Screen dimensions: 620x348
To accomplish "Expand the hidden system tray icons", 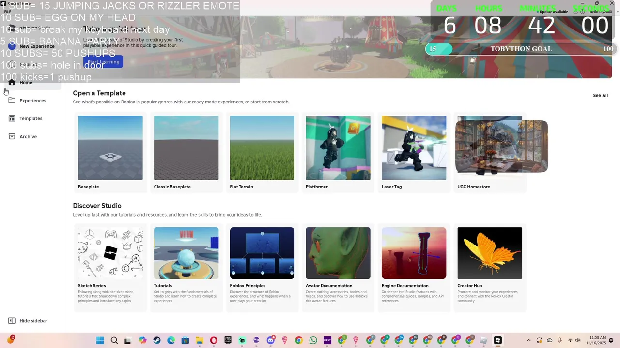I will (528, 341).
